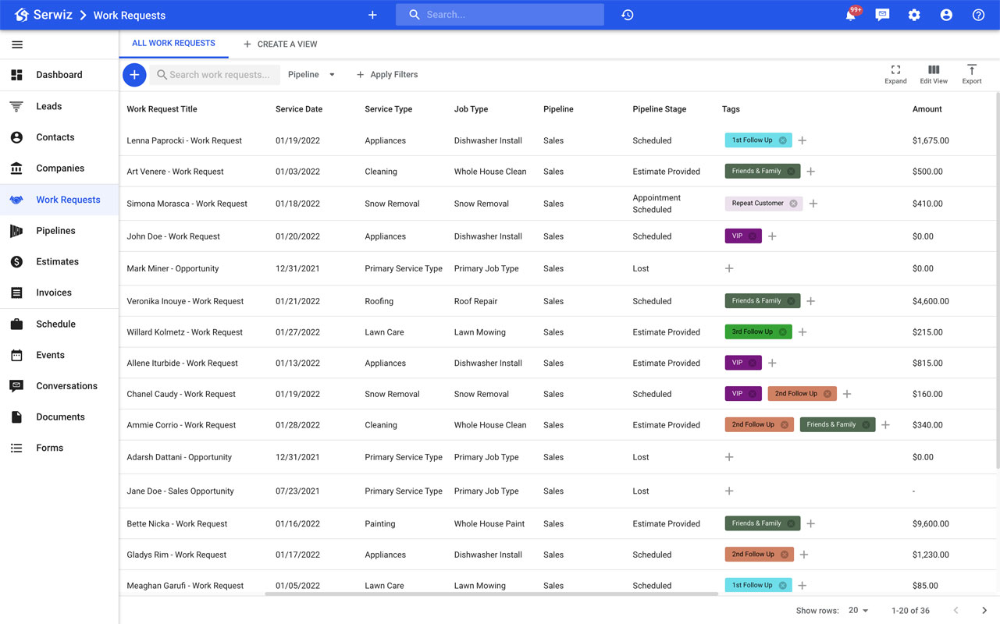Open the Pipeline filter dropdown

[311, 75]
